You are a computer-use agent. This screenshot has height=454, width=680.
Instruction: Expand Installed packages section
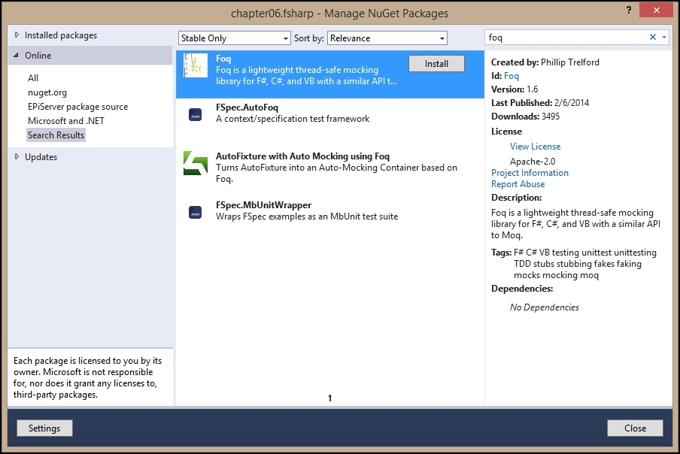tap(17, 35)
